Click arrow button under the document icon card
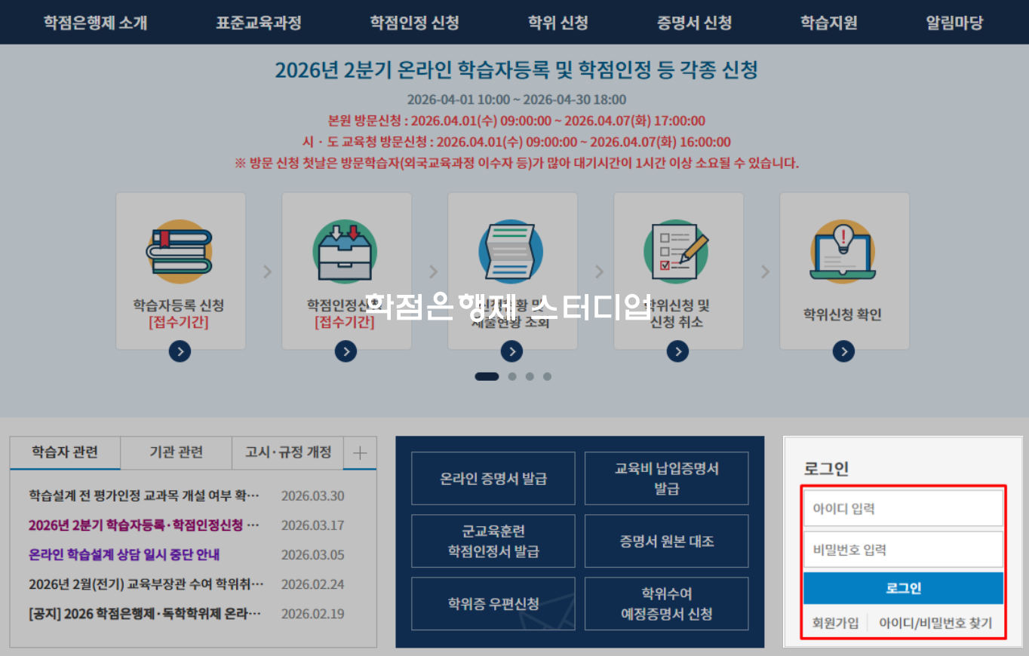Viewport: 1029px width, 656px height. click(x=511, y=351)
